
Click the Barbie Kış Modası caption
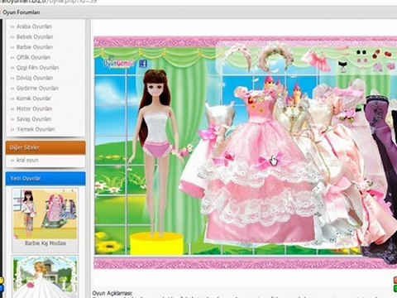[x=45, y=243]
